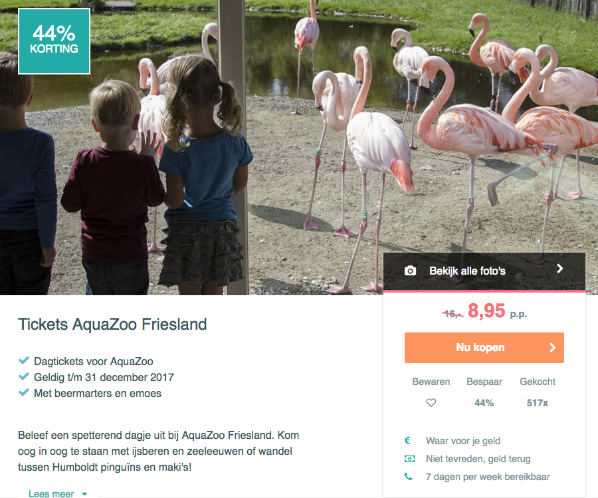Click checkmark next to Dagtickets voor AquaZoo
The image size is (598, 498).
24,360
